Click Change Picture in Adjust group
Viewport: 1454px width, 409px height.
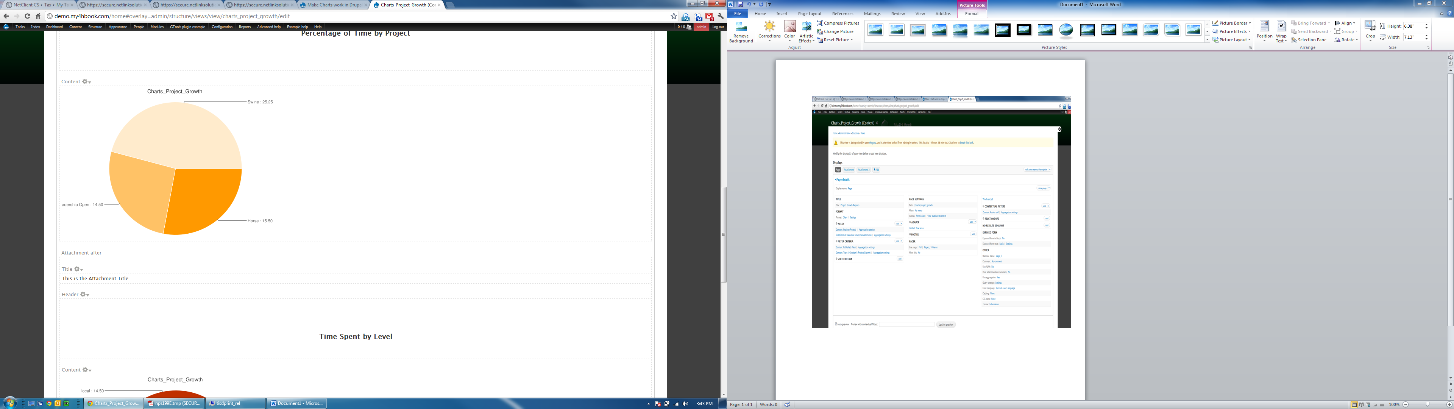pyautogui.click(x=835, y=32)
